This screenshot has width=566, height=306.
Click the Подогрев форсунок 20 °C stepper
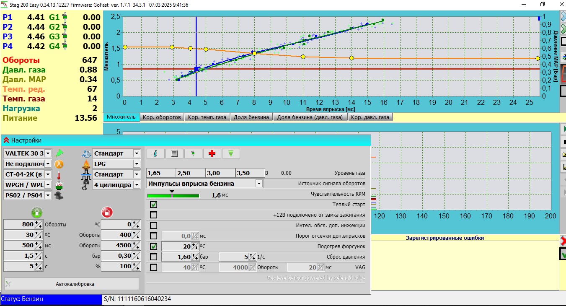[x=195, y=246]
